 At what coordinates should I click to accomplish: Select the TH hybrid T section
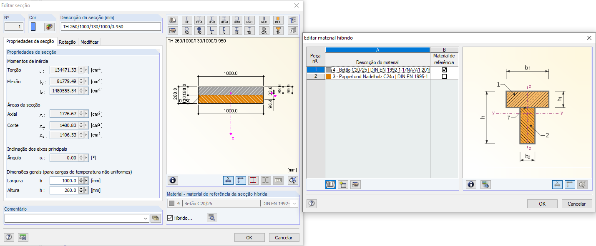pyautogui.click(x=278, y=30)
